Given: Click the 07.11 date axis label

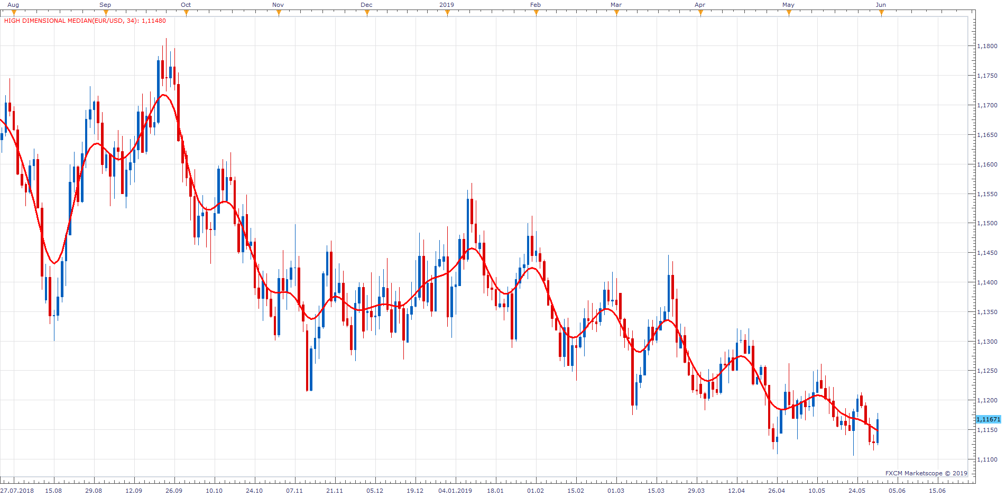Looking at the screenshot, I should (x=294, y=491).
